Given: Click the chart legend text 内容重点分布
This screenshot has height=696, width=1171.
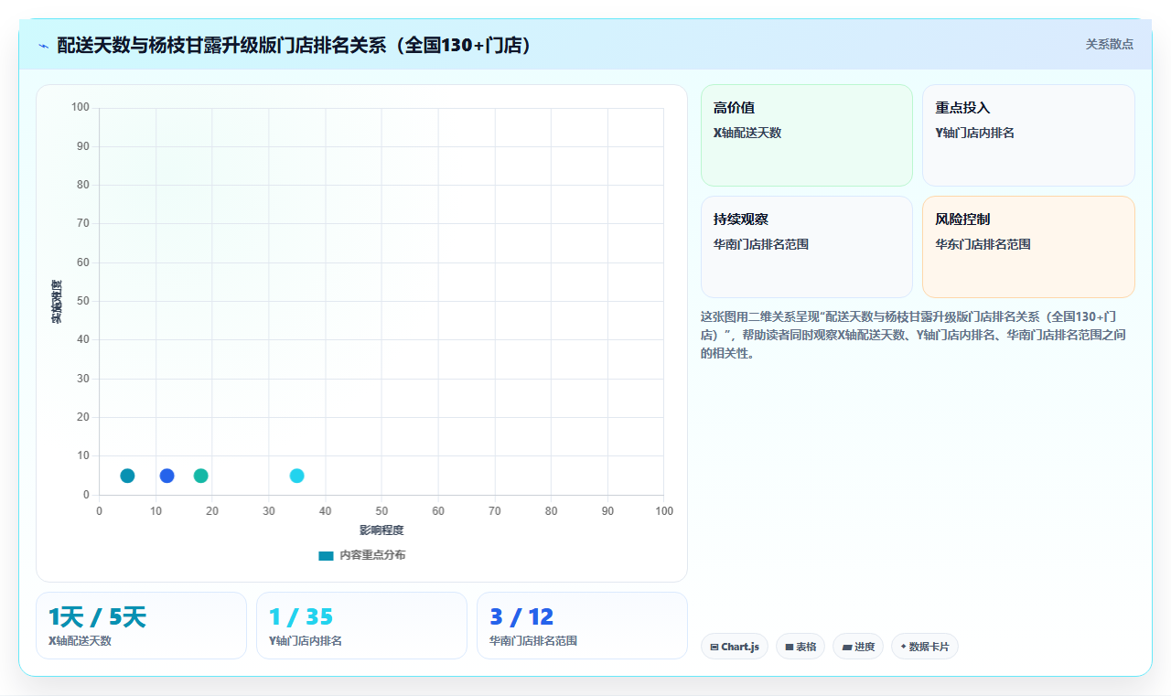Looking at the screenshot, I should (372, 555).
